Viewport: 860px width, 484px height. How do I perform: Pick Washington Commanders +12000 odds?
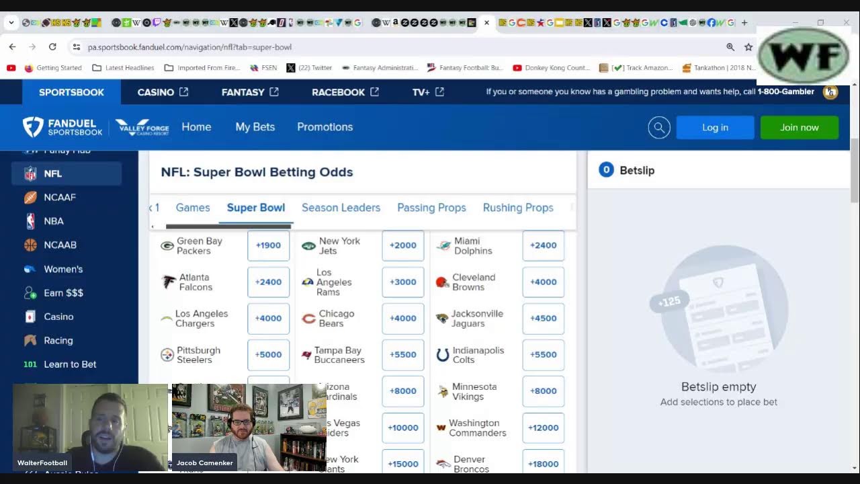point(544,428)
